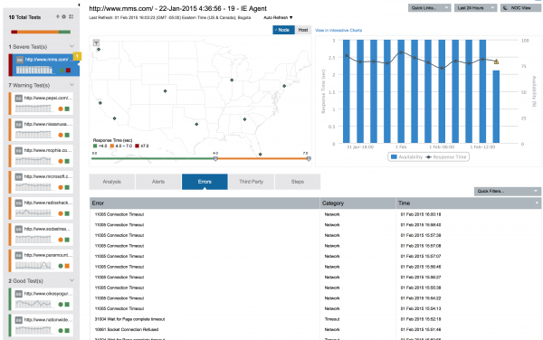
Task: Toggle the Host view button
Action: coord(303,30)
